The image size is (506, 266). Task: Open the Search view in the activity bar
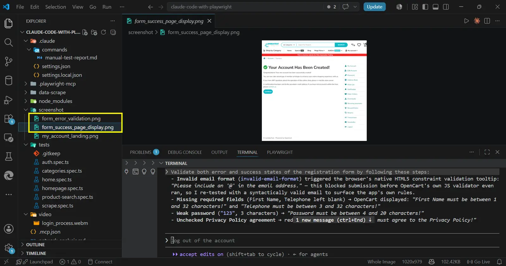(x=9, y=42)
